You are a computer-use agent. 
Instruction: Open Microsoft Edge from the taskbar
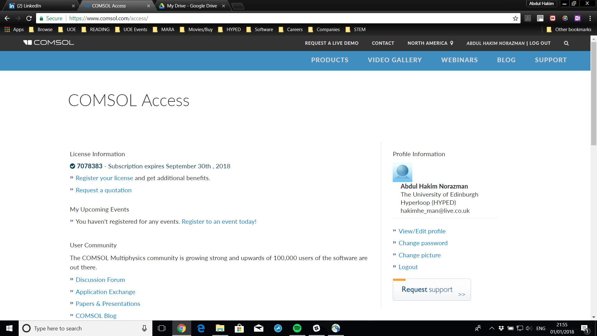pos(201,328)
